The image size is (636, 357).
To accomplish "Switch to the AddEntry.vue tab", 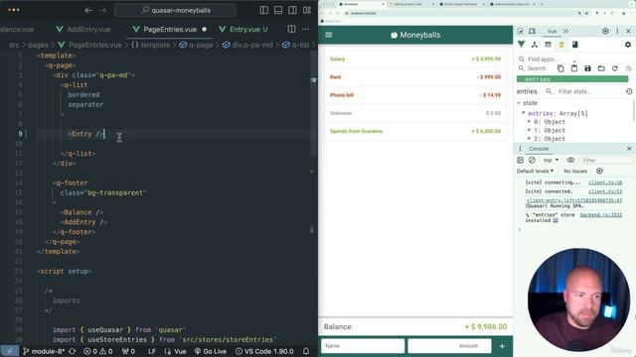I will click(x=83, y=29).
